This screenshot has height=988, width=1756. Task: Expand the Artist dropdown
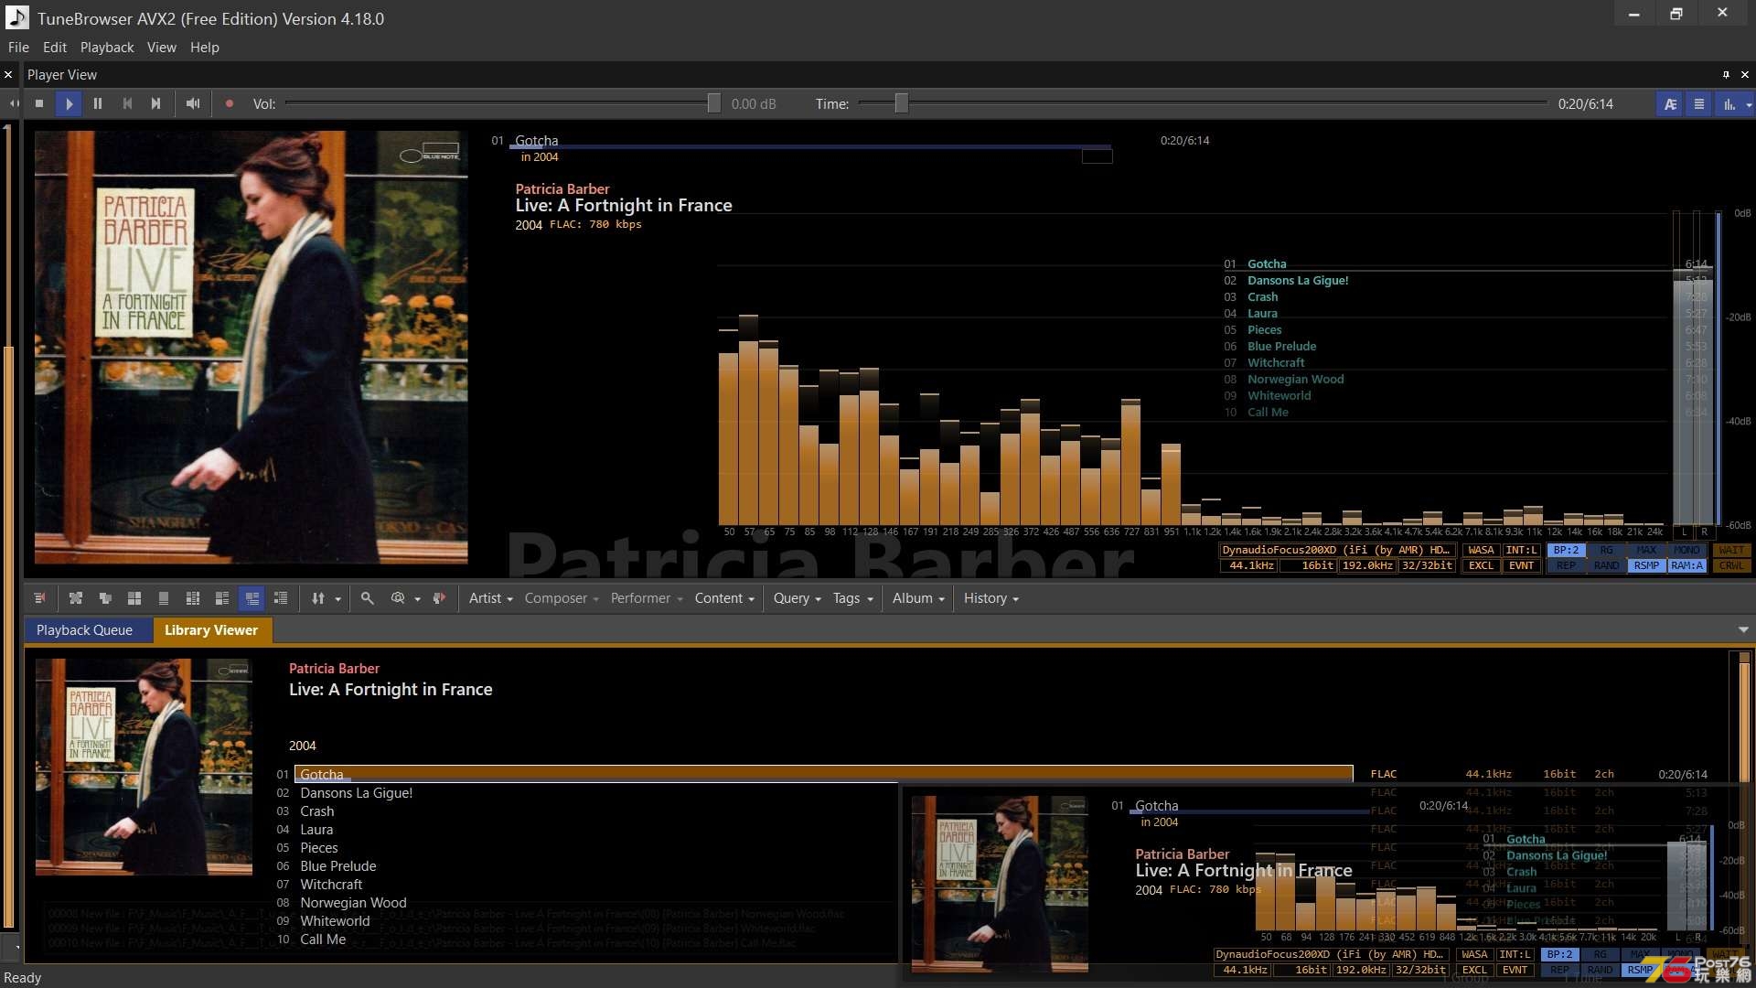point(490,598)
